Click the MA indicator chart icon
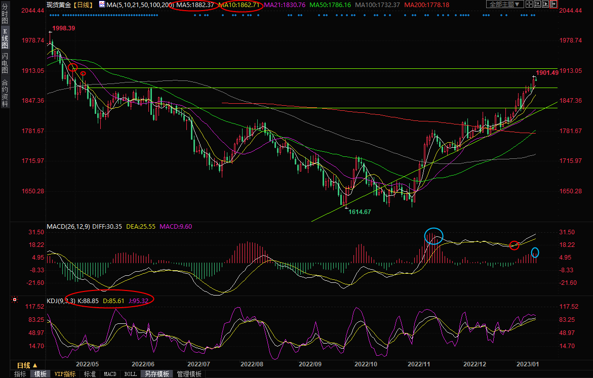The image size is (593, 378). [102, 5]
